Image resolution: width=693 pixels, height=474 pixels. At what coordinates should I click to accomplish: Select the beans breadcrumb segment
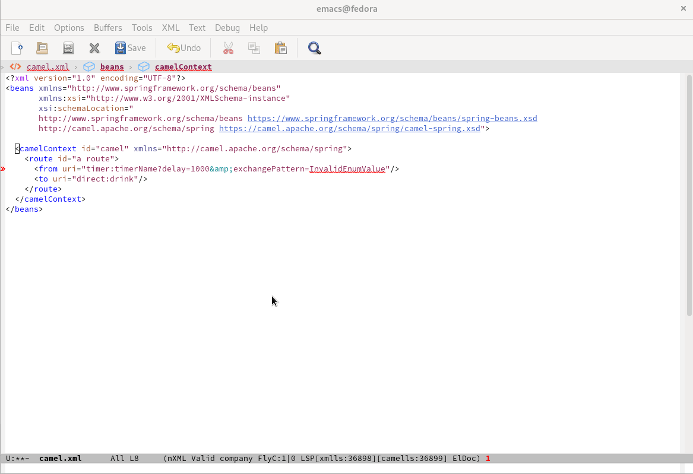pos(112,67)
